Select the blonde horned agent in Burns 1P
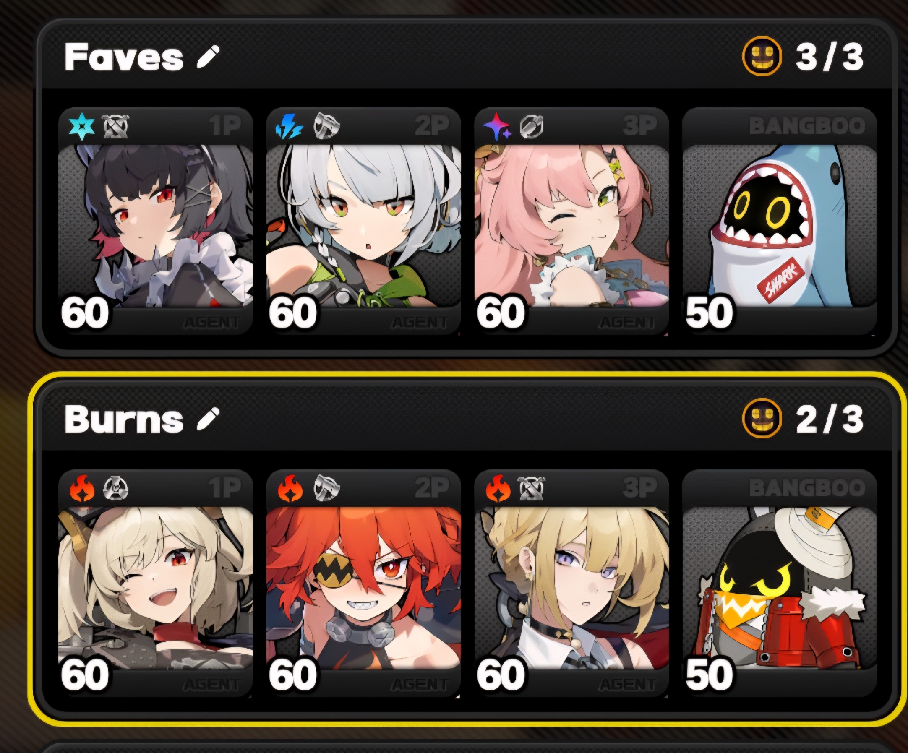The width and height of the screenshot is (908, 753). pyautogui.click(x=156, y=588)
